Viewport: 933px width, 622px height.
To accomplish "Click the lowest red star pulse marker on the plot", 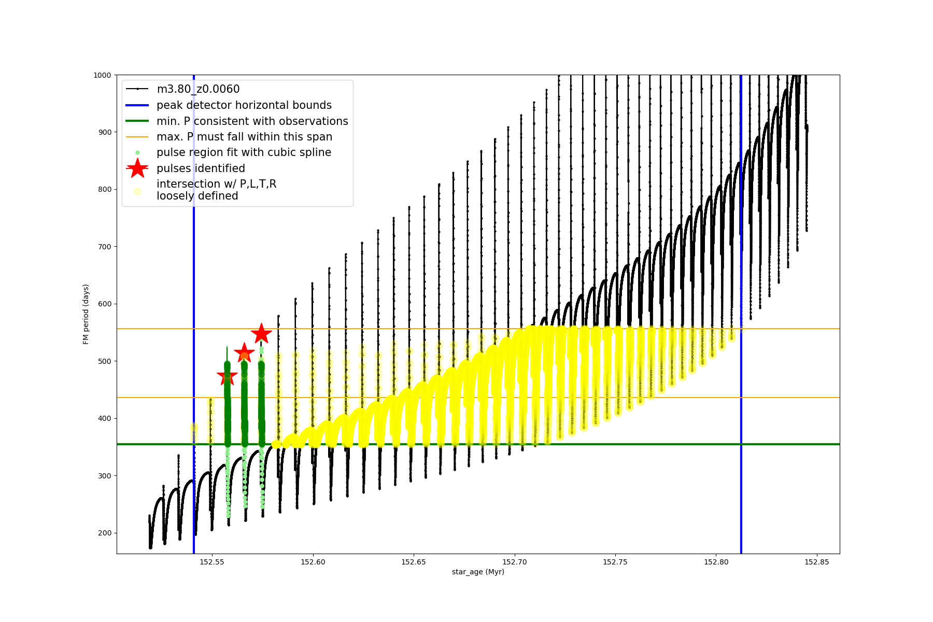I will click(227, 377).
